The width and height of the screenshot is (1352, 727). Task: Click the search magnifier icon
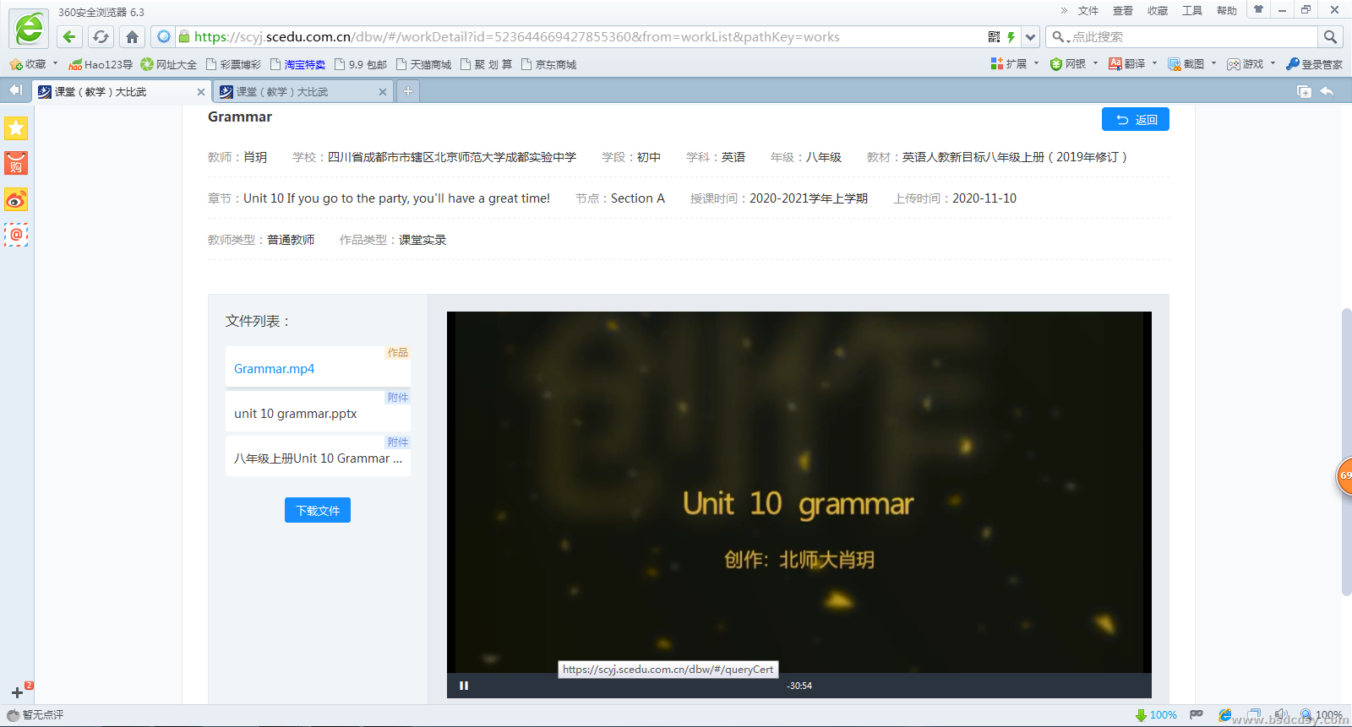1330,37
